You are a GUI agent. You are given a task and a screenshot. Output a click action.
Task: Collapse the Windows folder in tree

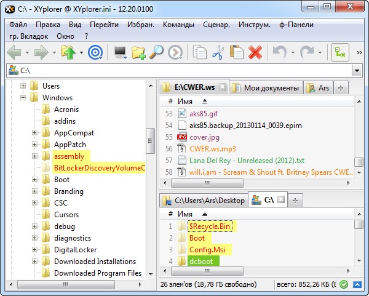23,98
